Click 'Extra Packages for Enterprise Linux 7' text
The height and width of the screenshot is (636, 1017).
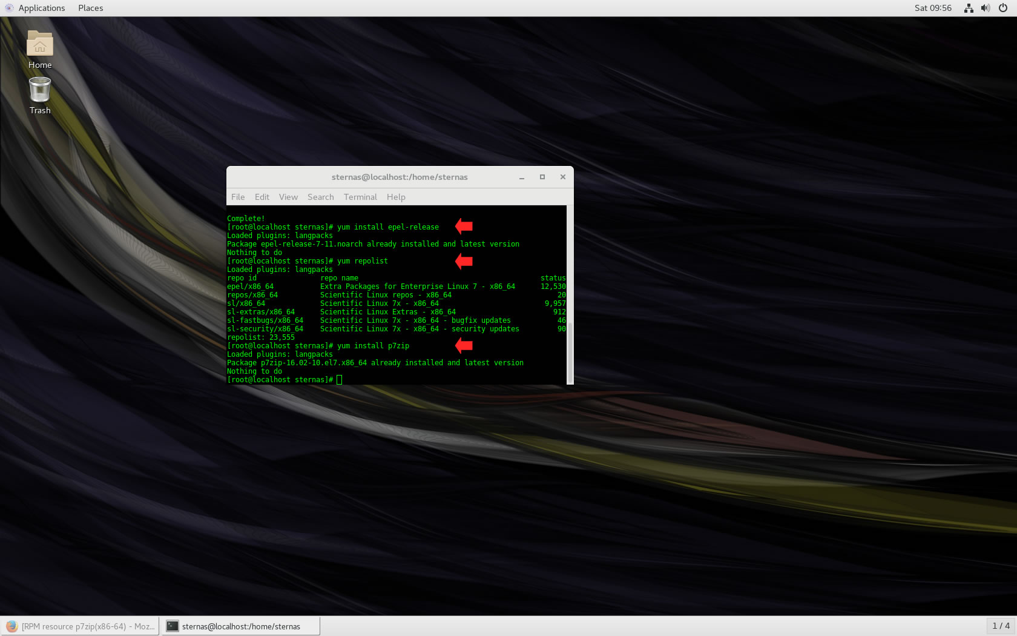tap(398, 287)
